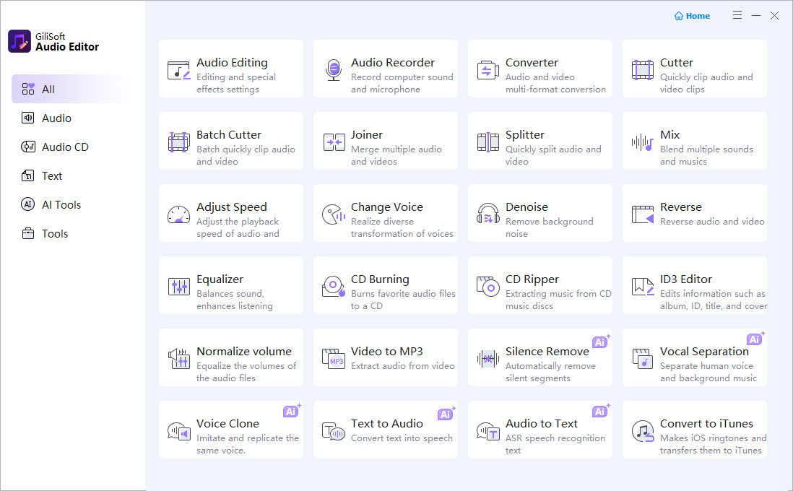Screen dimensions: 793x491
Task: Click "Quickly split audio and video" description
Action: [553, 155]
